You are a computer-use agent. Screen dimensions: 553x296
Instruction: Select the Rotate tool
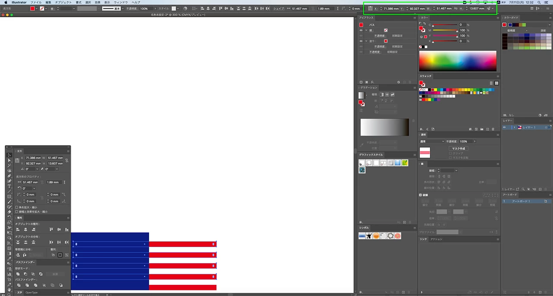coord(9,217)
